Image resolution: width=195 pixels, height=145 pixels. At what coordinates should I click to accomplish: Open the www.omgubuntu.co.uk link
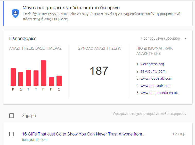tap(159, 93)
